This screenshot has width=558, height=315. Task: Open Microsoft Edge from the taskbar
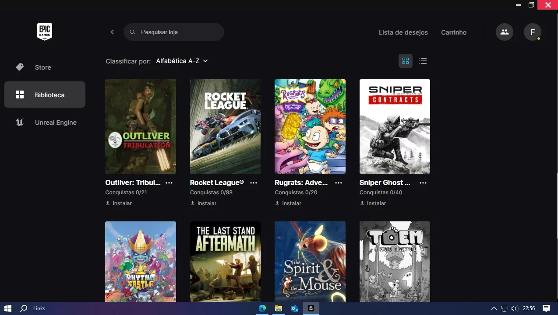(262, 308)
